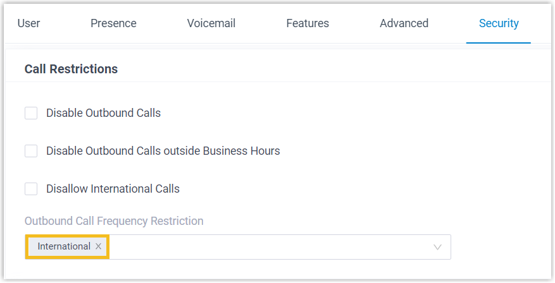
Task: Select the International tag label
Action: pyautogui.click(x=64, y=246)
